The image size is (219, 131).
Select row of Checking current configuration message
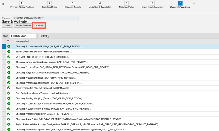[4, 62]
